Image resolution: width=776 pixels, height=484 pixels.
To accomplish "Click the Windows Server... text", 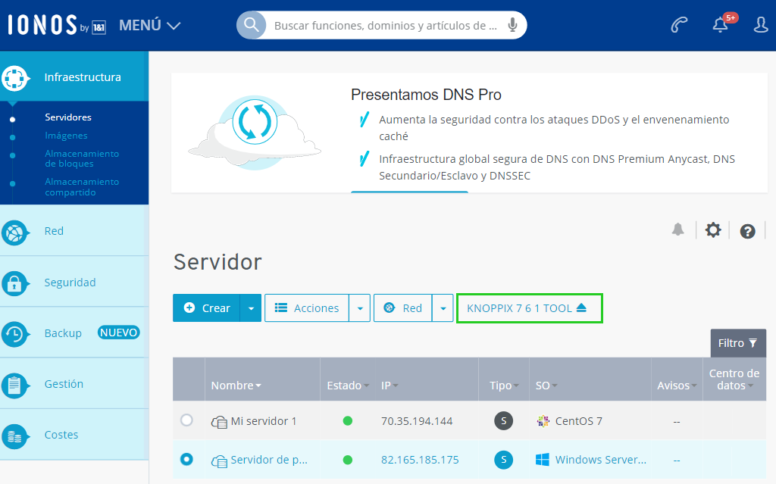I will [x=600, y=460].
